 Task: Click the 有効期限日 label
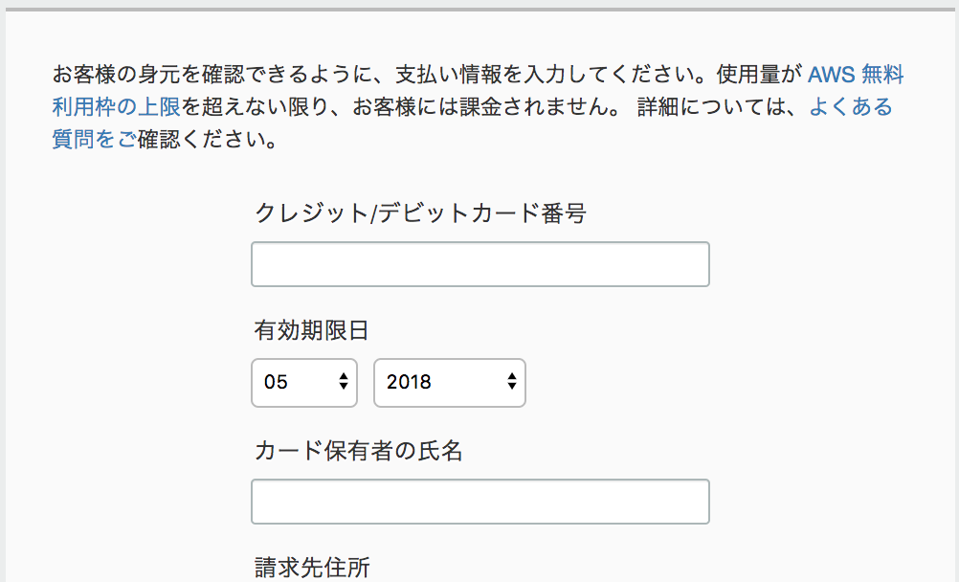[311, 331]
